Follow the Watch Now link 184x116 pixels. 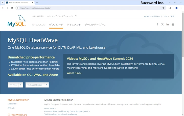[74, 73]
